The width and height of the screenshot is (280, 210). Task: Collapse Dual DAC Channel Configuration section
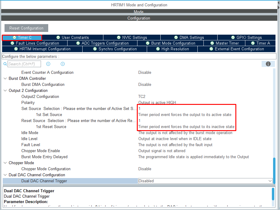click(x=5, y=175)
